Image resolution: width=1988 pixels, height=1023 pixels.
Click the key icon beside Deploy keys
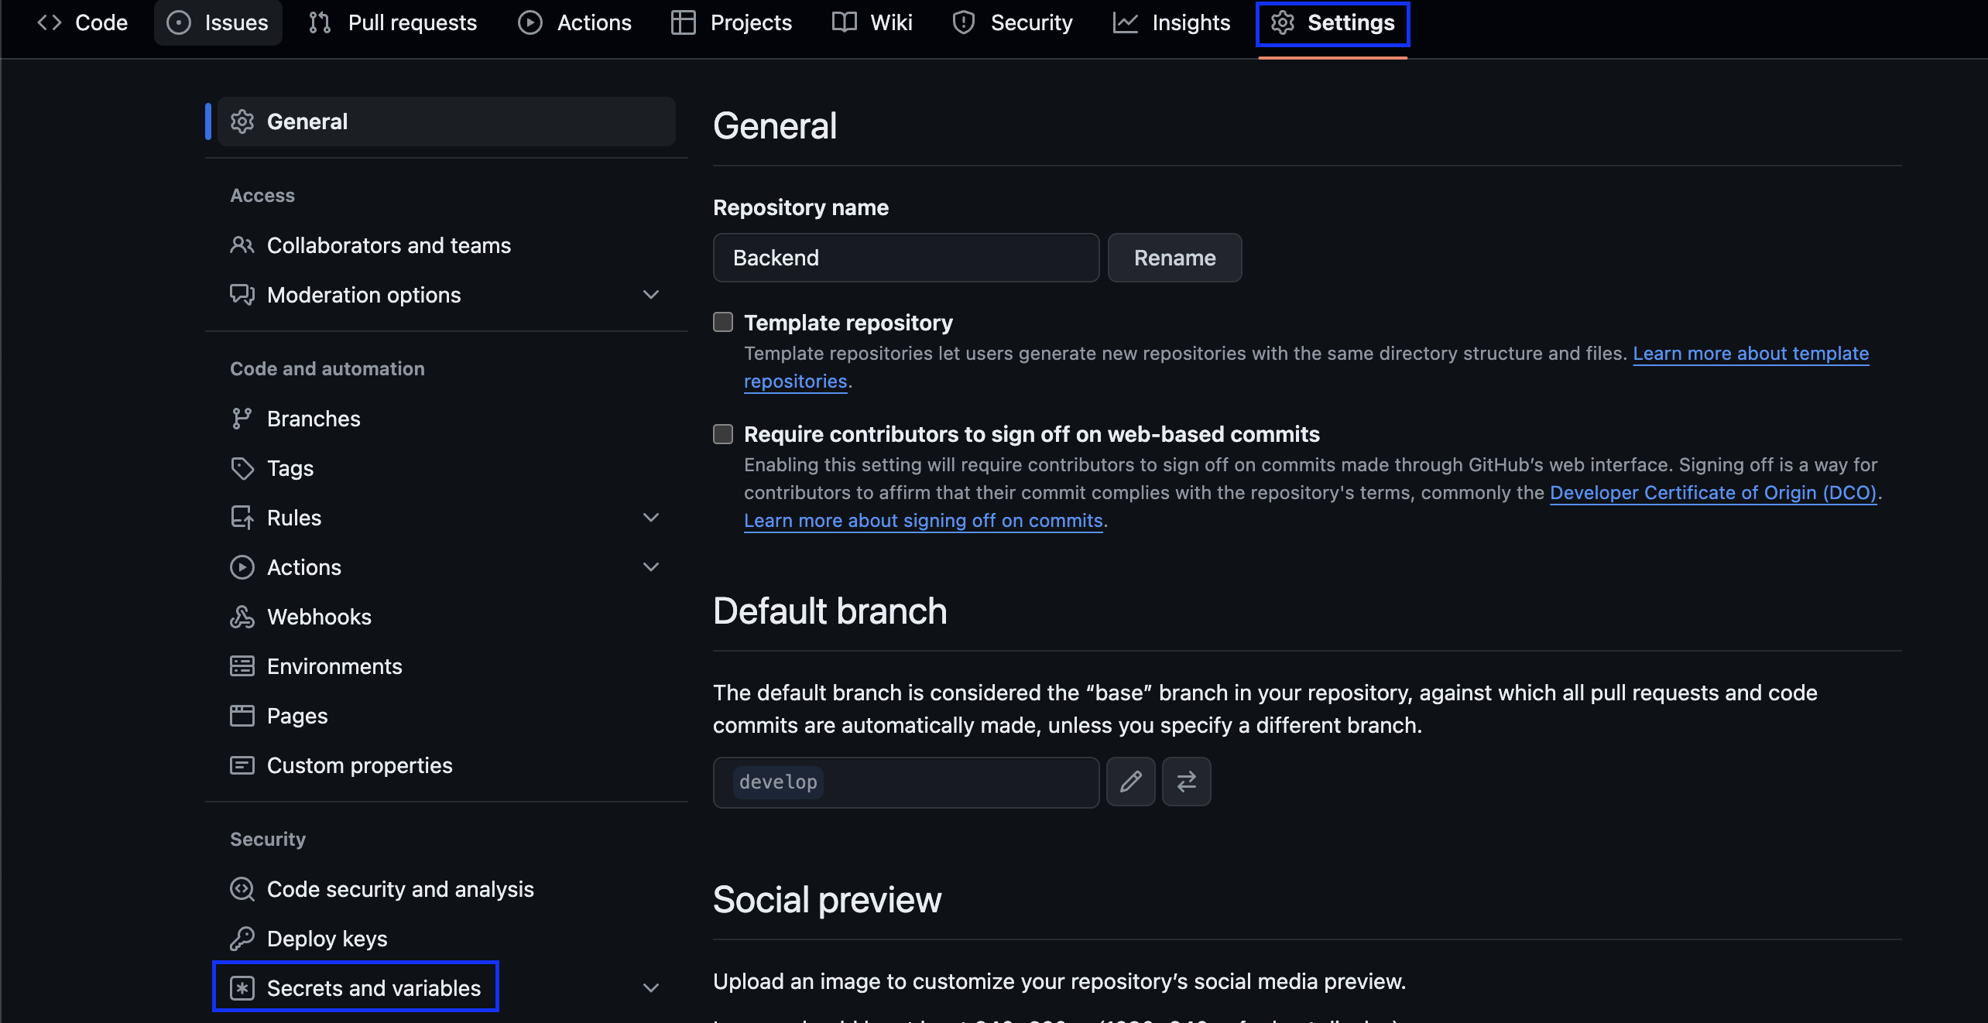pyautogui.click(x=242, y=939)
